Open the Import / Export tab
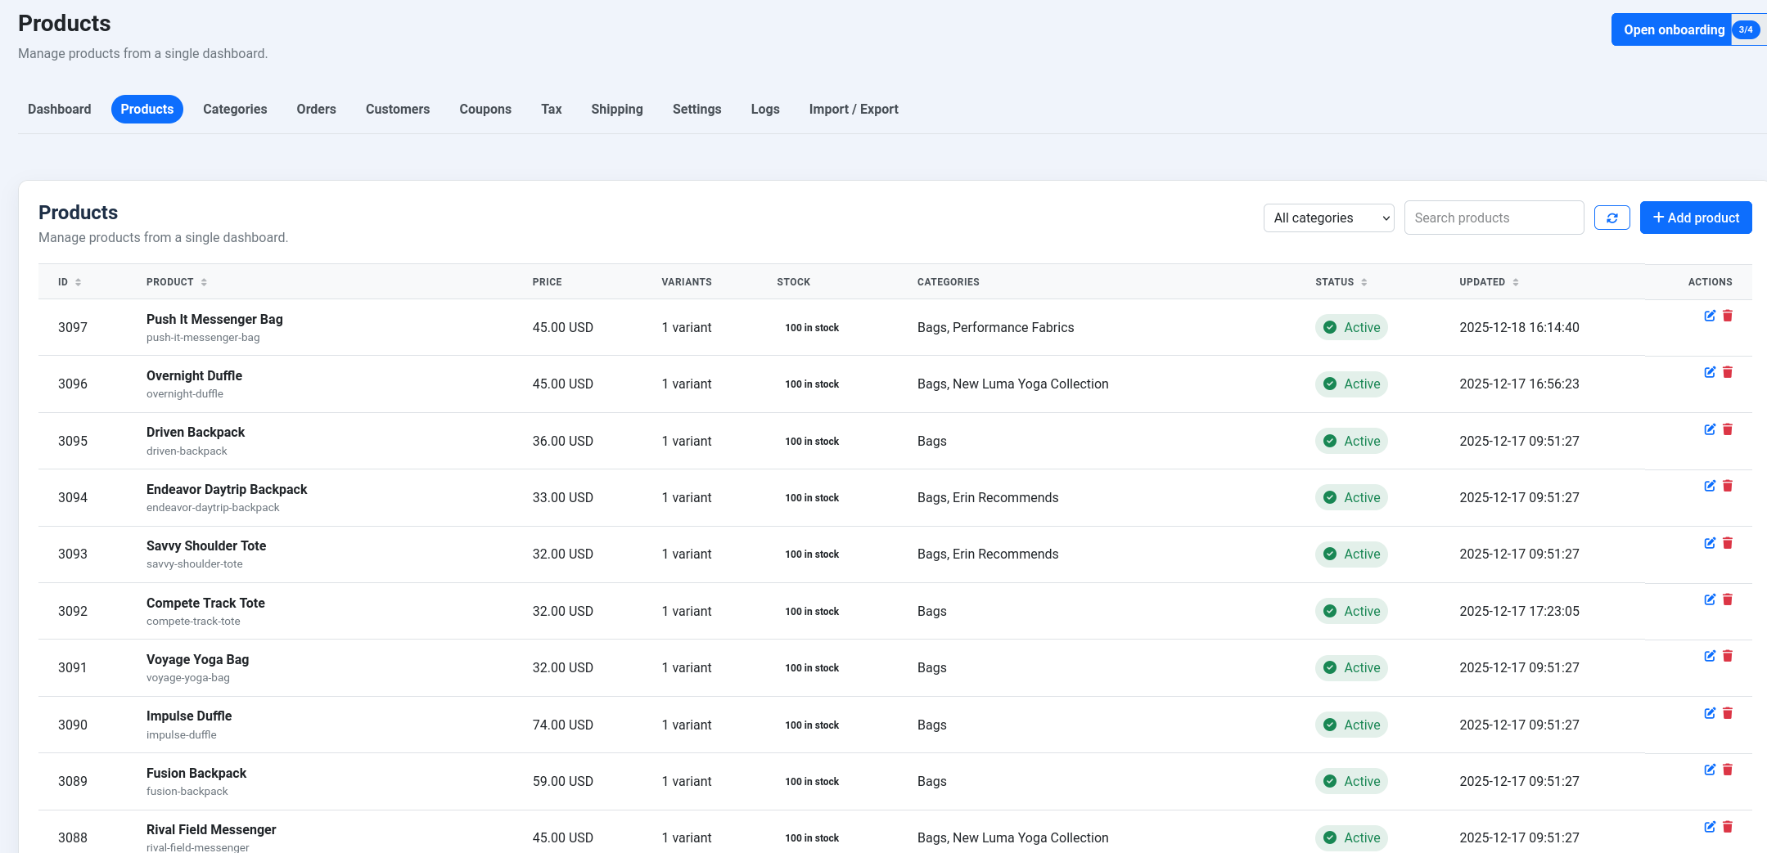Viewport: 1767px width, 853px height. click(854, 109)
